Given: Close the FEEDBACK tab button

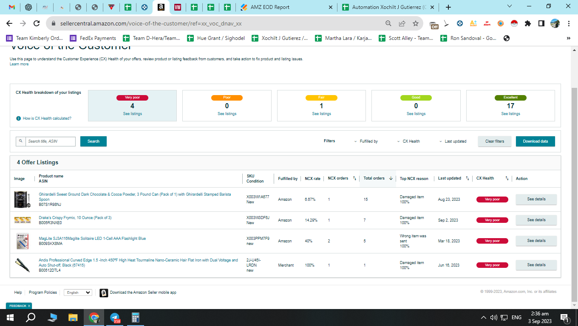Looking at the screenshot, I should tap(29, 306).
